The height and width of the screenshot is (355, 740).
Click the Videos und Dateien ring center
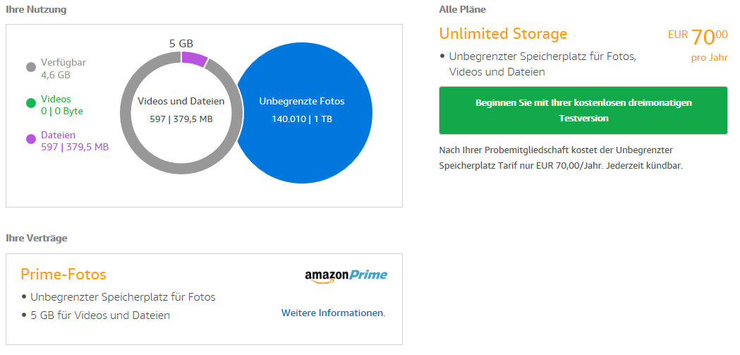181,110
